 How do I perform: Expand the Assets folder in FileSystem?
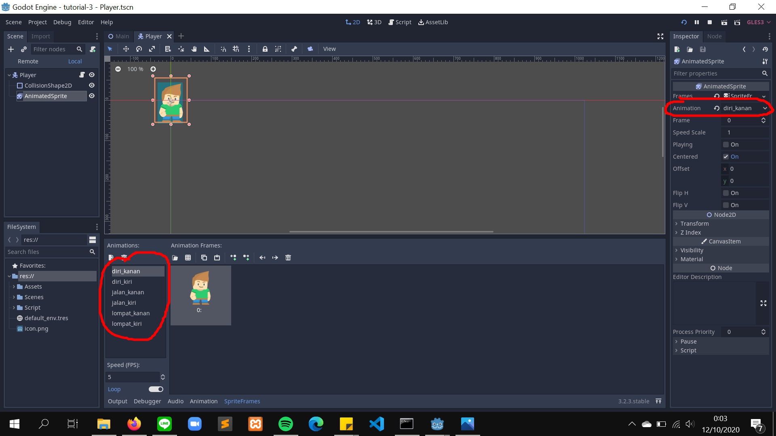[x=14, y=287]
